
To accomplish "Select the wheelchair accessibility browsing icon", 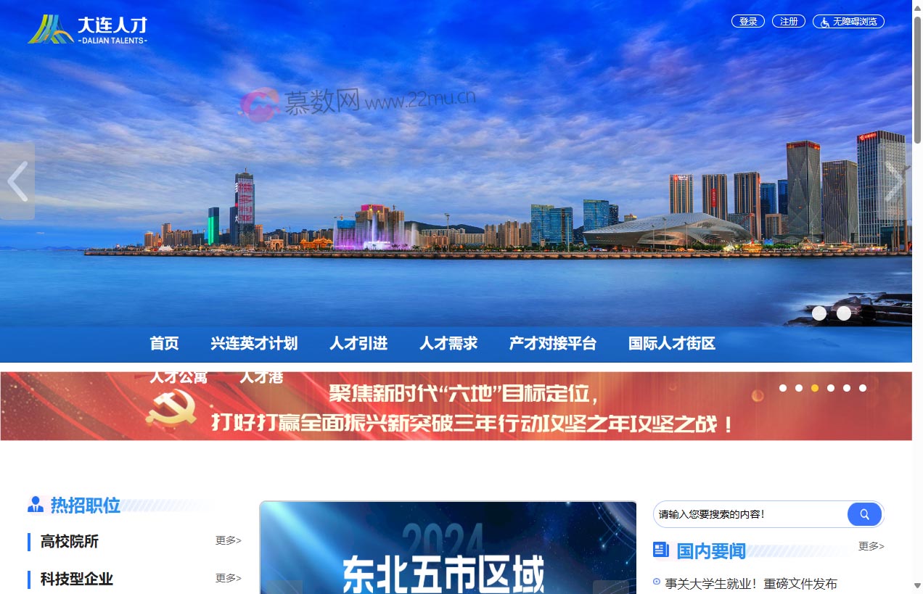I will [824, 21].
